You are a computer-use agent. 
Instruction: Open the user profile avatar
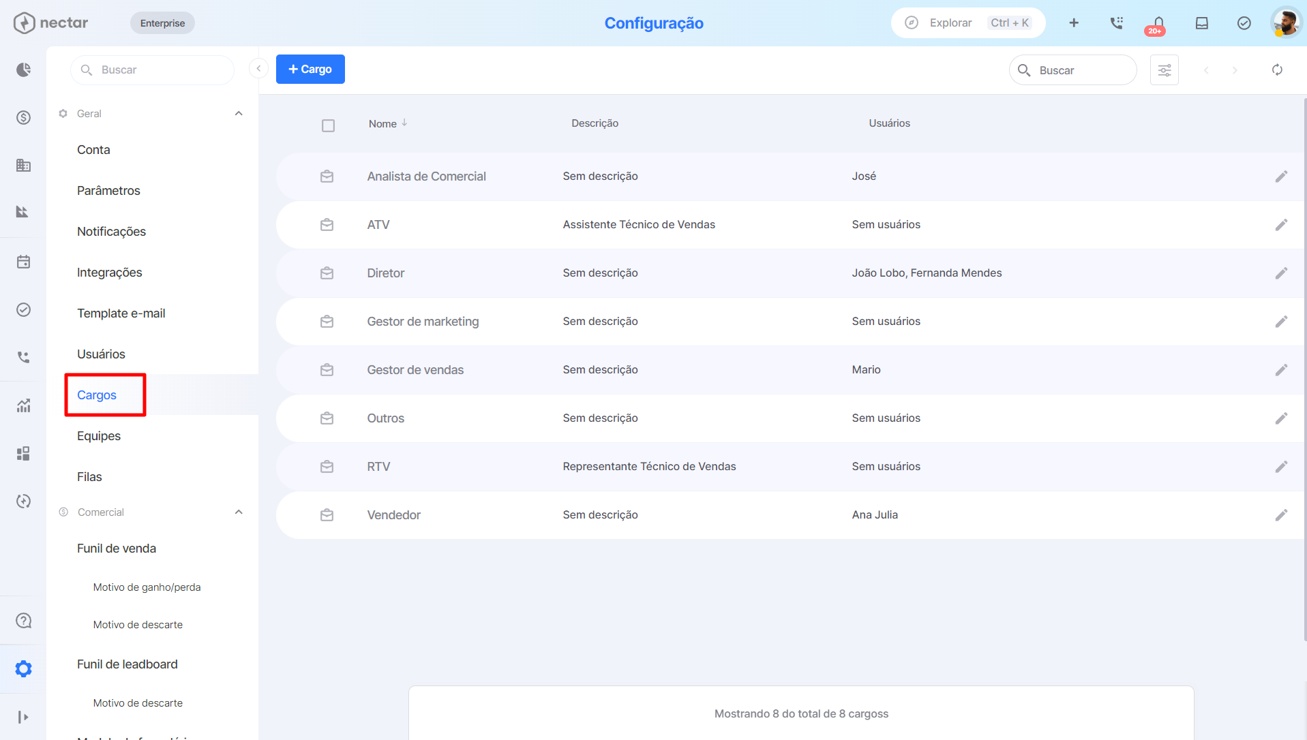pos(1286,23)
